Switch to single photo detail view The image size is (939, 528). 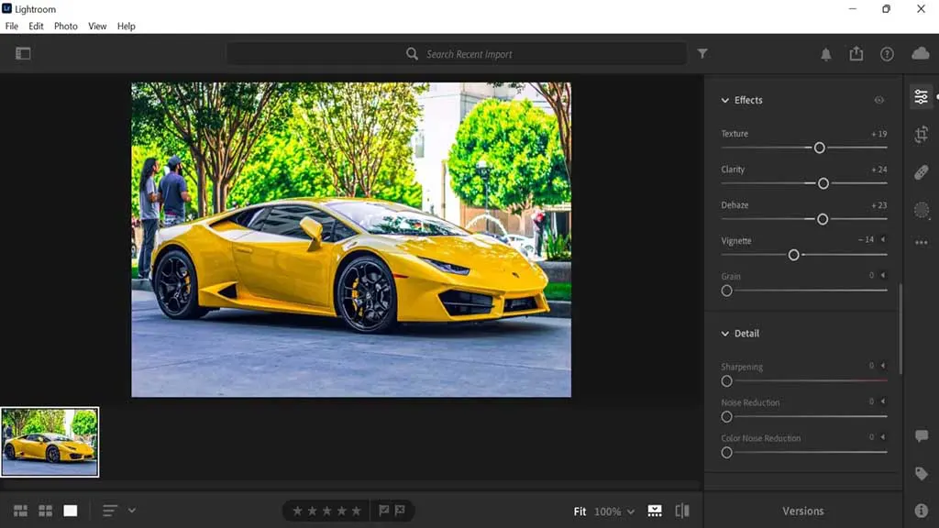point(71,511)
